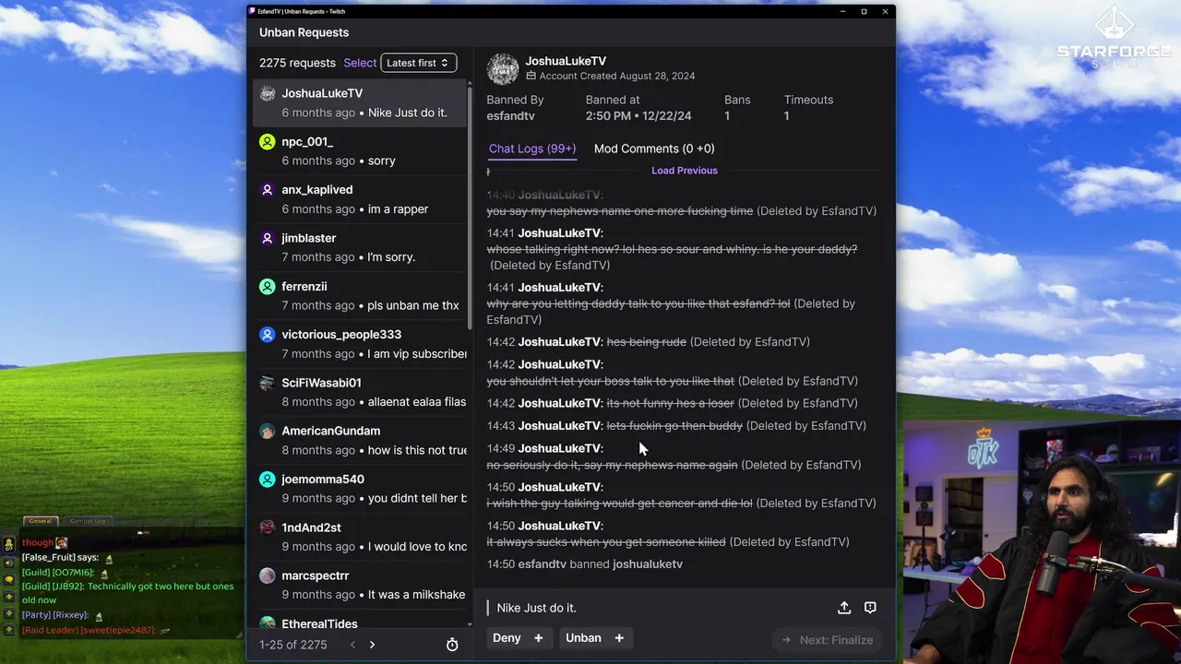Viewport: 1181px width, 664px height.
Task: Open AmericanGundam unban request
Action: coord(360,440)
